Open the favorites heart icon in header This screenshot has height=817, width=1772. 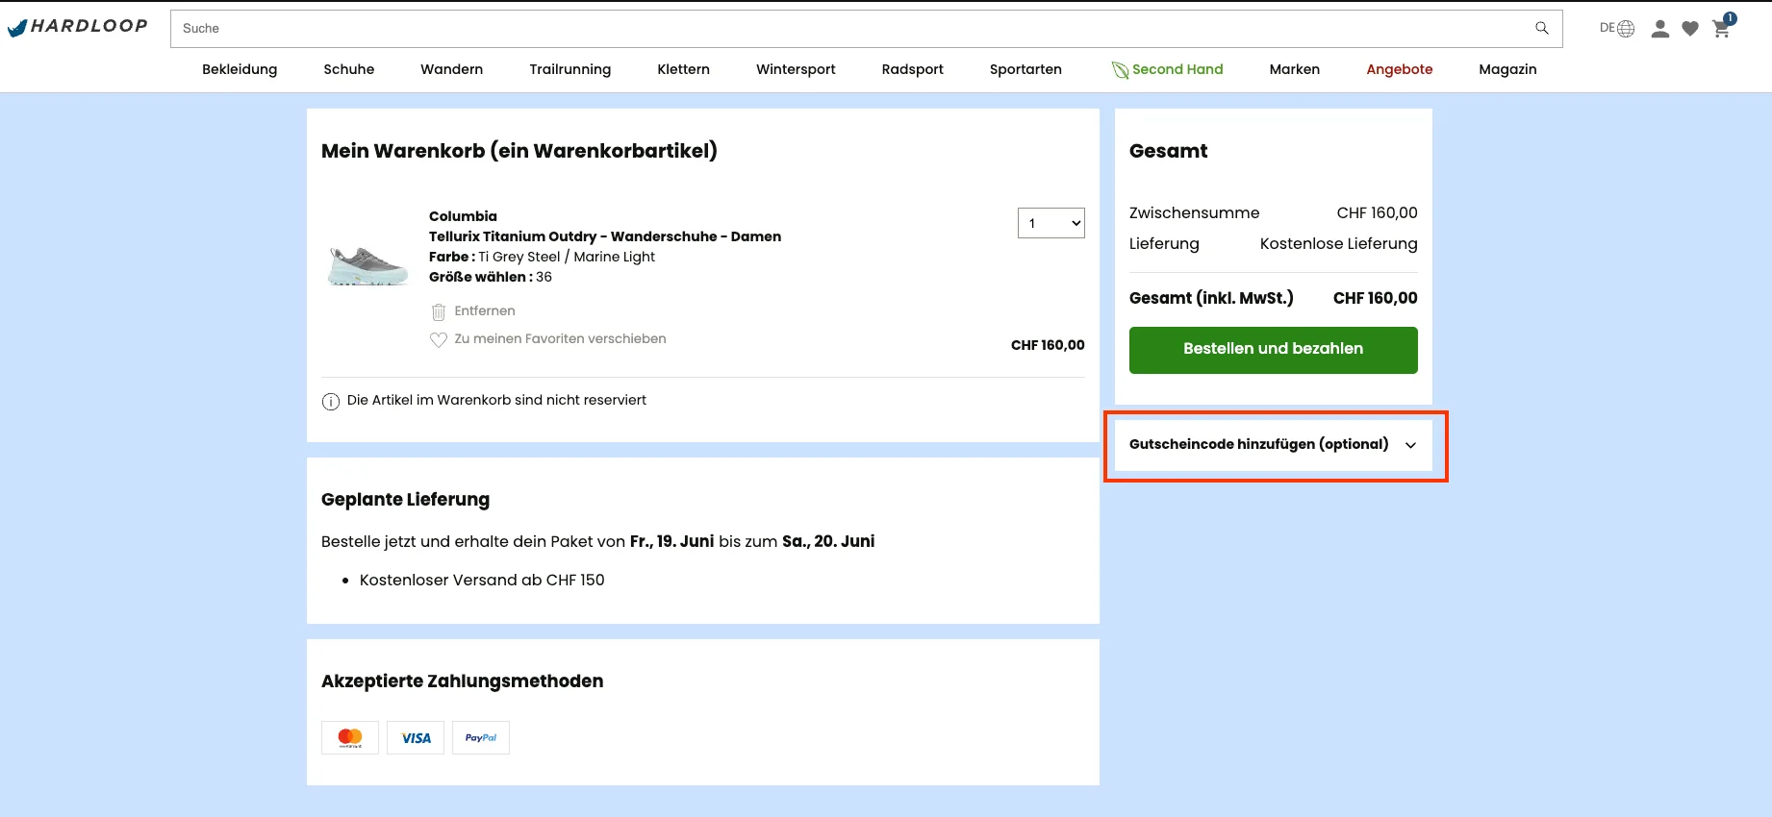click(1690, 29)
